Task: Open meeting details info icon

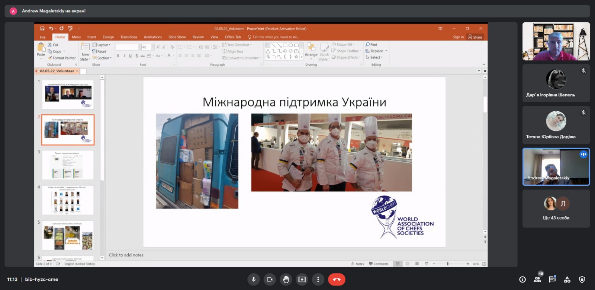Action: click(522, 280)
